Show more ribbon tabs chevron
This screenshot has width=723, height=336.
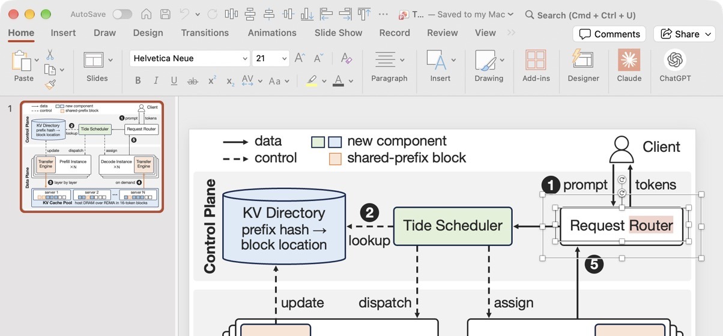(x=511, y=32)
